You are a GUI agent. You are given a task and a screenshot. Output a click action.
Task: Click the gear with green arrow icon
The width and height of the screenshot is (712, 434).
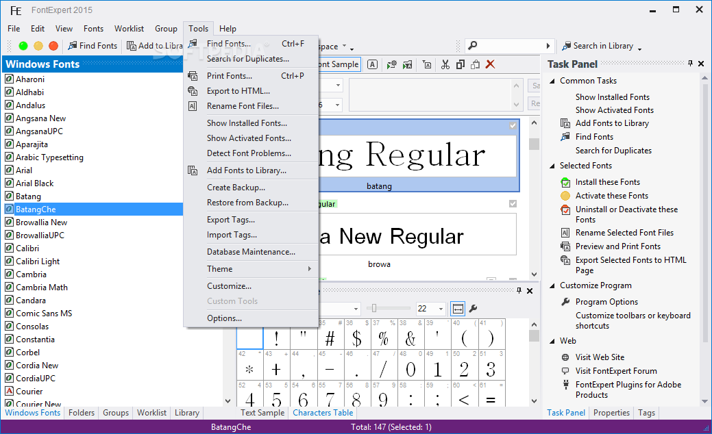pyautogui.click(x=392, y=64)
